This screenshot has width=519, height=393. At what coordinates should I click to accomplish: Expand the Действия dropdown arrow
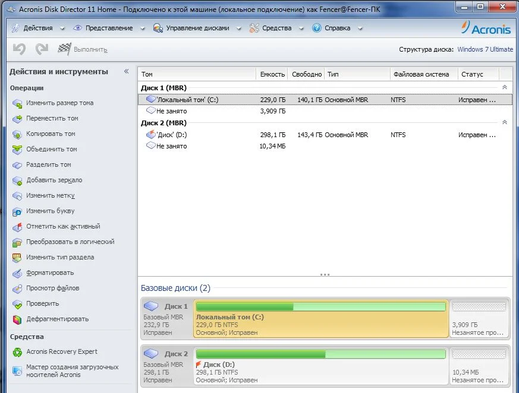click(x=62, y=28)
